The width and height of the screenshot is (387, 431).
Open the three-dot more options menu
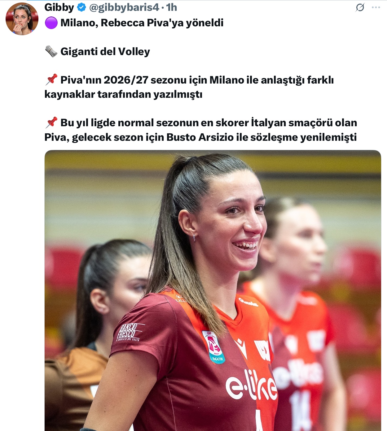(x=376, y=7)
